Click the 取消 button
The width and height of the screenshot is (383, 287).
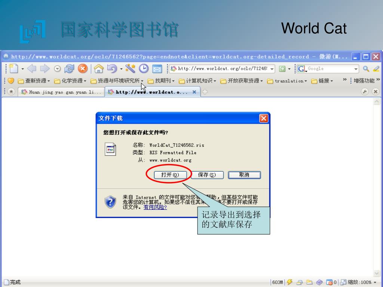(245, 175)
